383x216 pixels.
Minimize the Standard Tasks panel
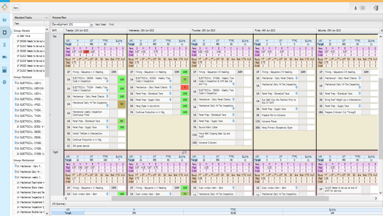[43, 18]
